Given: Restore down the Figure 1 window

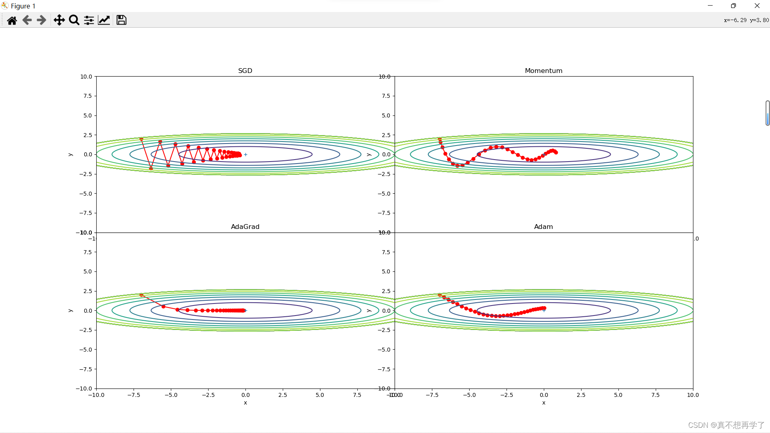Looking at the screenshot, I should (734, 6).
